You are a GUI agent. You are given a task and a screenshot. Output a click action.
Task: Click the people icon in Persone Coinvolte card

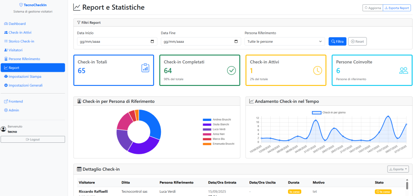(x=404, y=71)
